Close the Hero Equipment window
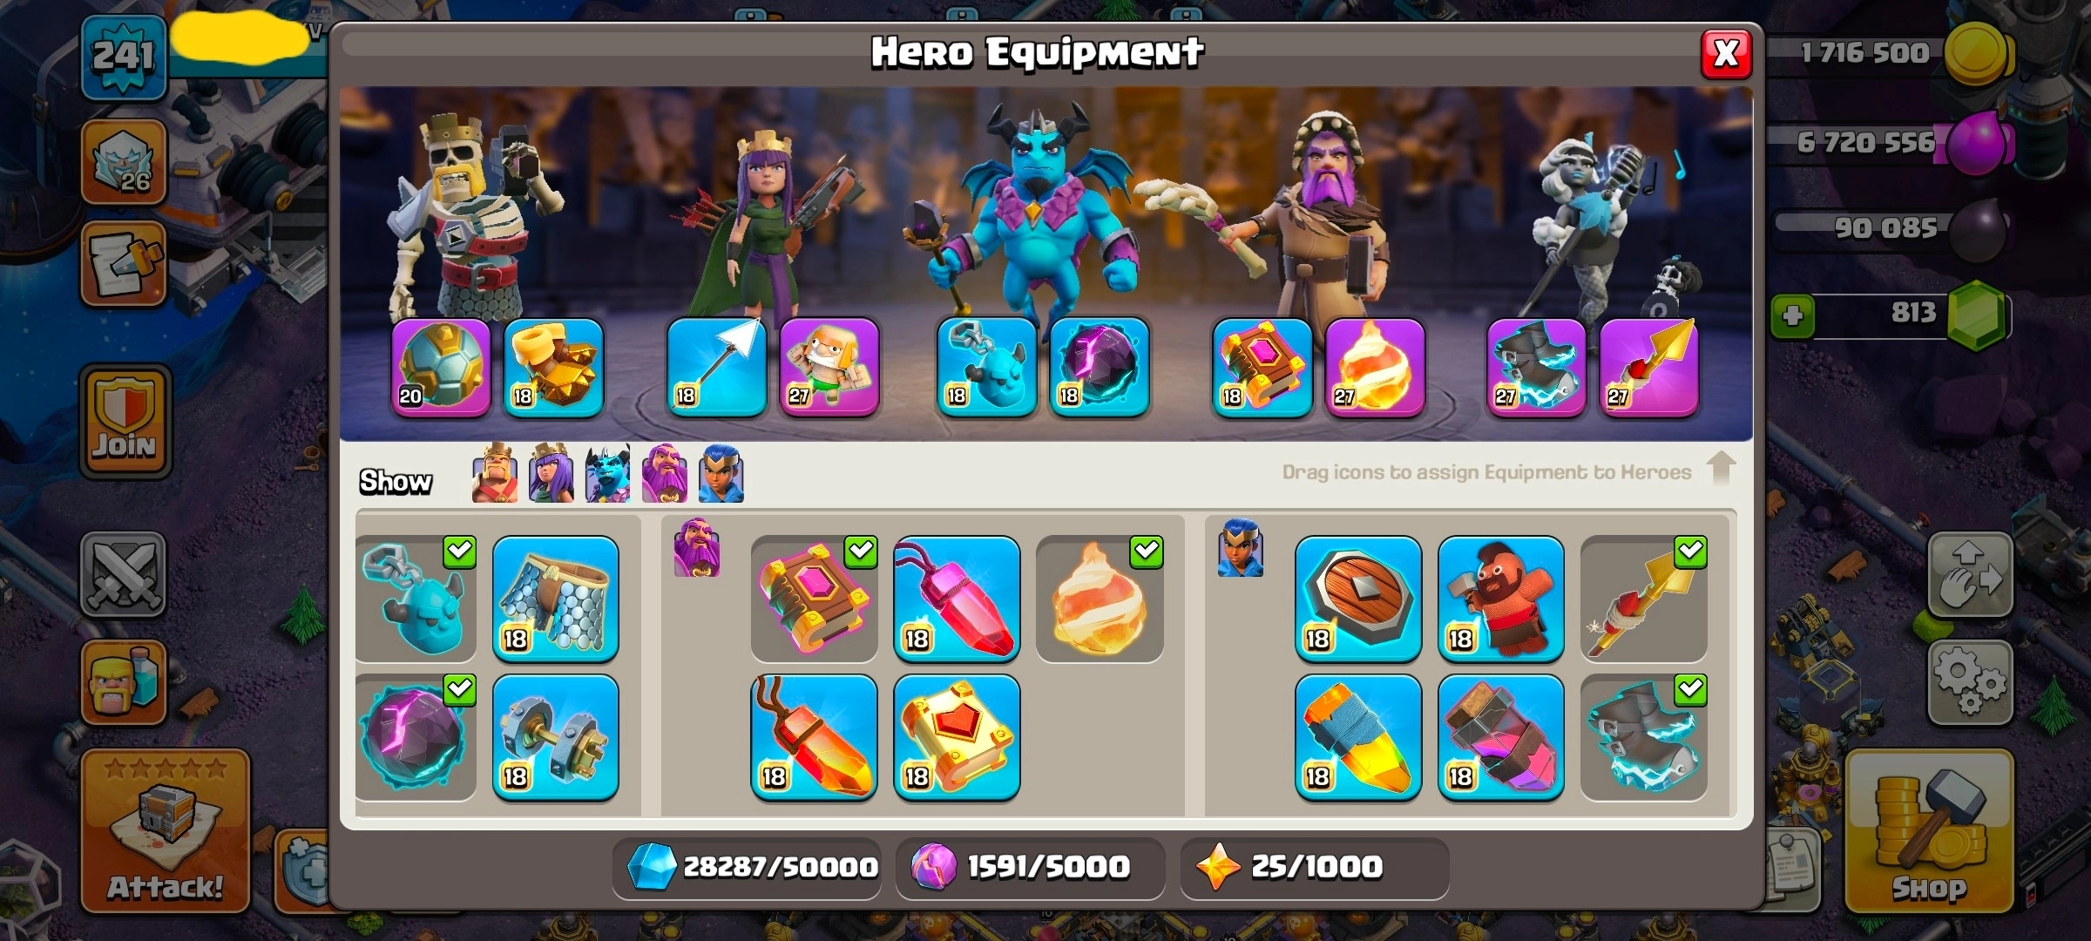The height and width of the screenshot is (941, 2091). [x=1726, y=54]
